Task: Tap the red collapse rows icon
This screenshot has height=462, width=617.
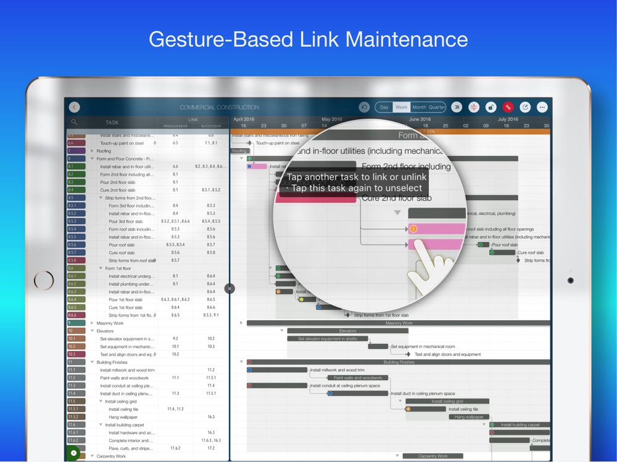Action: click(x=473, y=107)
